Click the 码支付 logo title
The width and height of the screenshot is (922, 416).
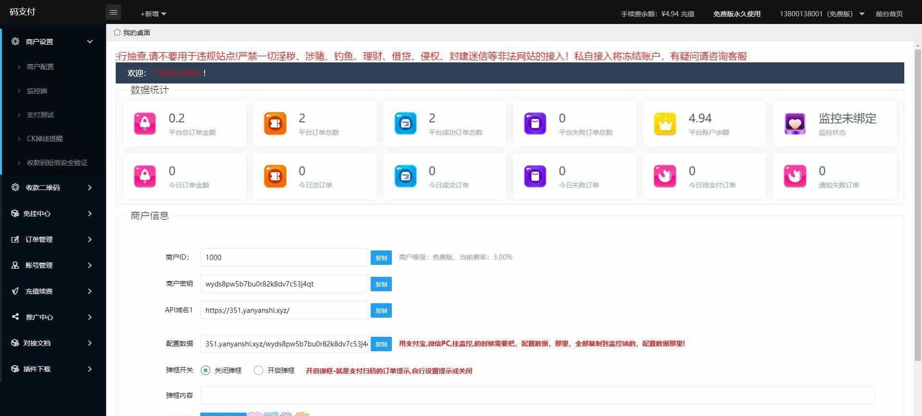[23, 12]
